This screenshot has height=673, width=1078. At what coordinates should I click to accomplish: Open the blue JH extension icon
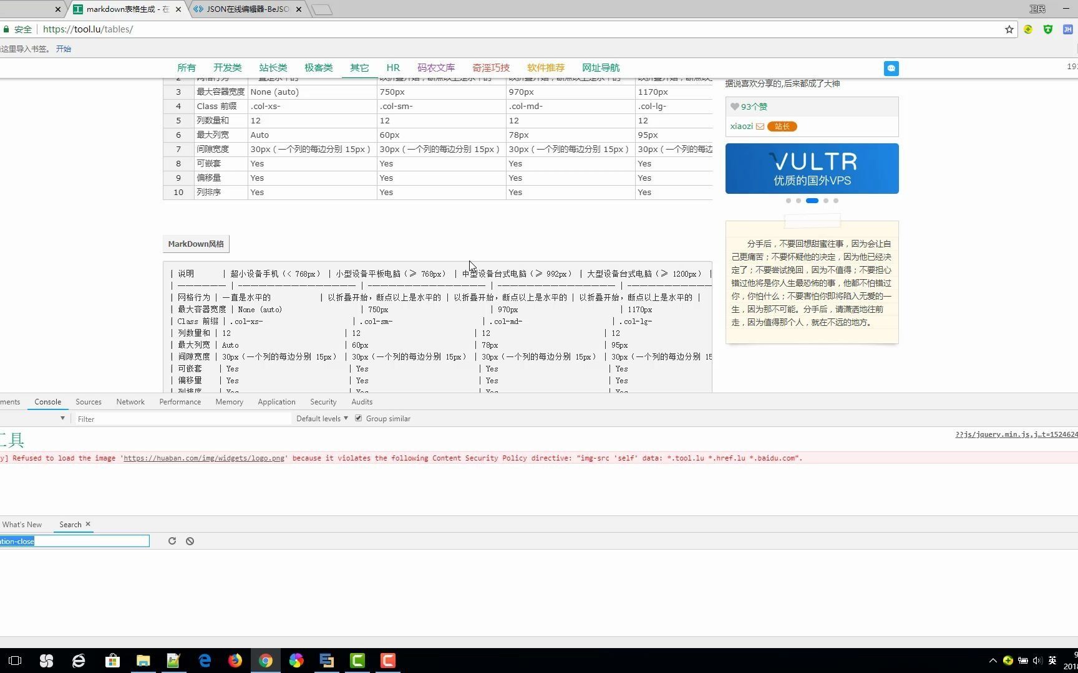pos(1067,29)
